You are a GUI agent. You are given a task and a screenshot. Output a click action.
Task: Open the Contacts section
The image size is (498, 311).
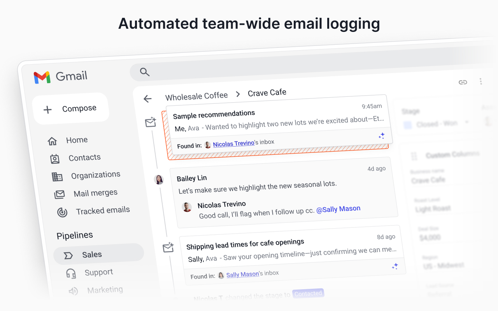tap(84, 157)
